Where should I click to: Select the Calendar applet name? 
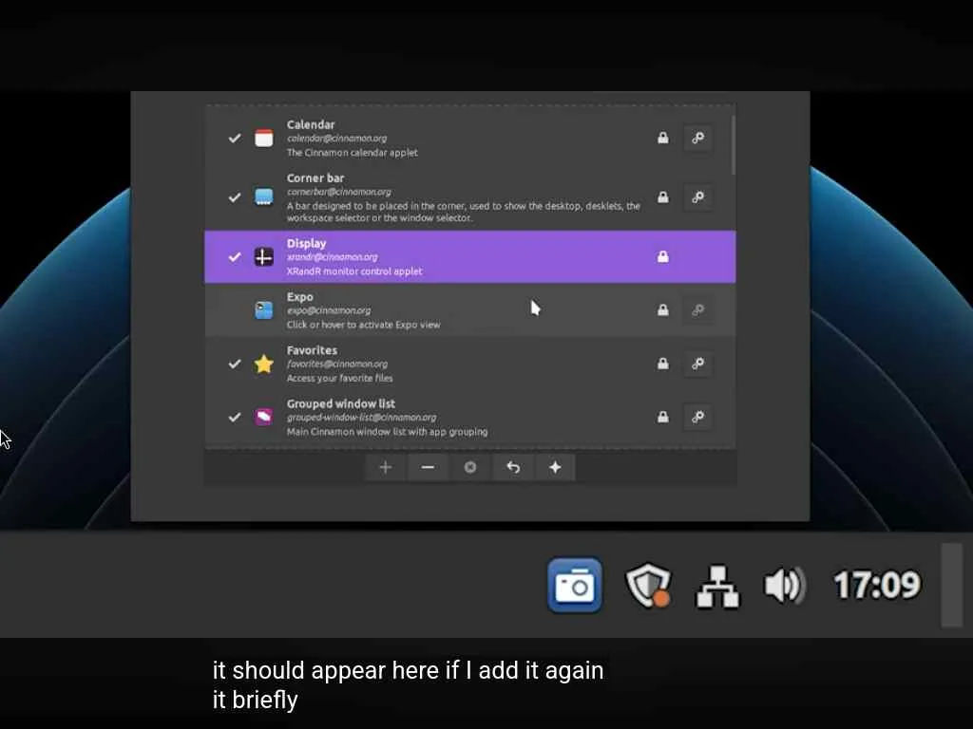[x=311, y=124]
